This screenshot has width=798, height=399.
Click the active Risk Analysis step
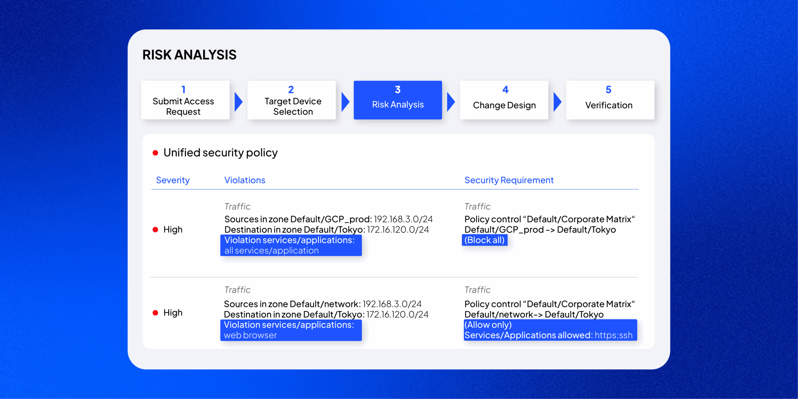398,100
